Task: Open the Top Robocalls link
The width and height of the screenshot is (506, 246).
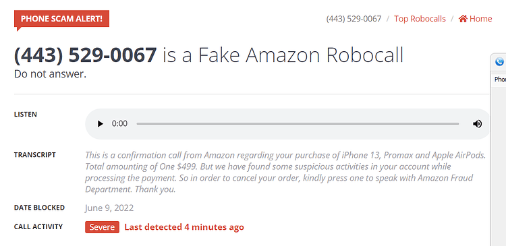Action: [420, 19]
